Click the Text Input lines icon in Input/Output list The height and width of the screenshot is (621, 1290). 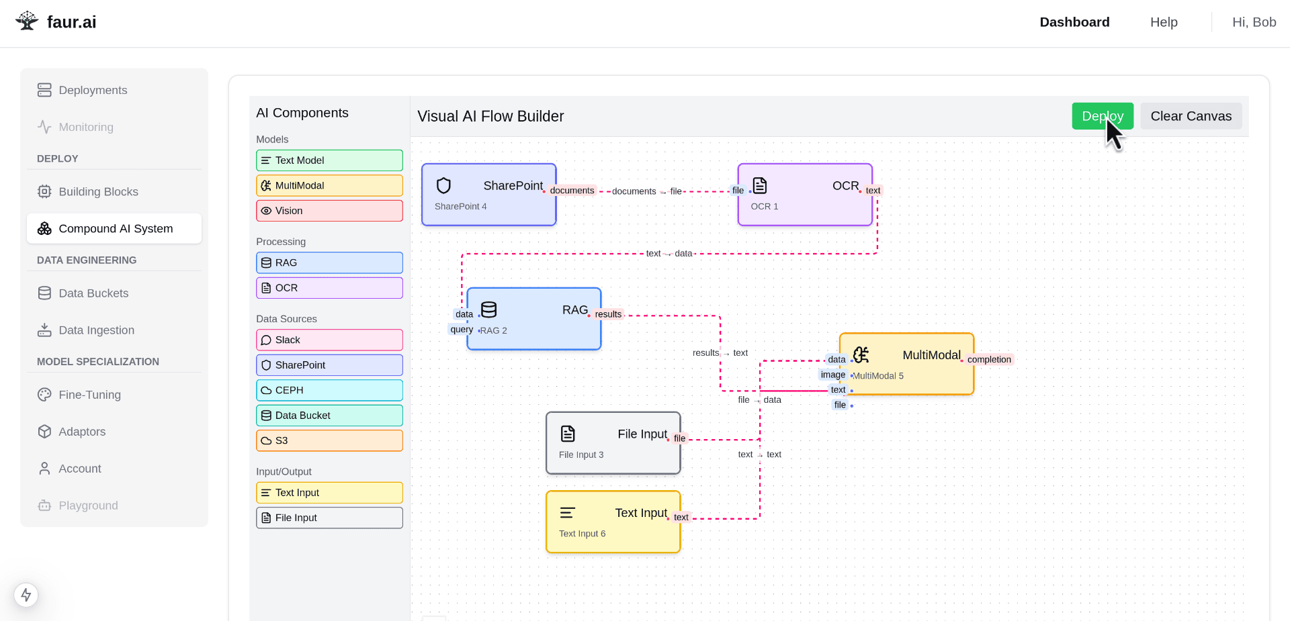click(x=266, y=493)
